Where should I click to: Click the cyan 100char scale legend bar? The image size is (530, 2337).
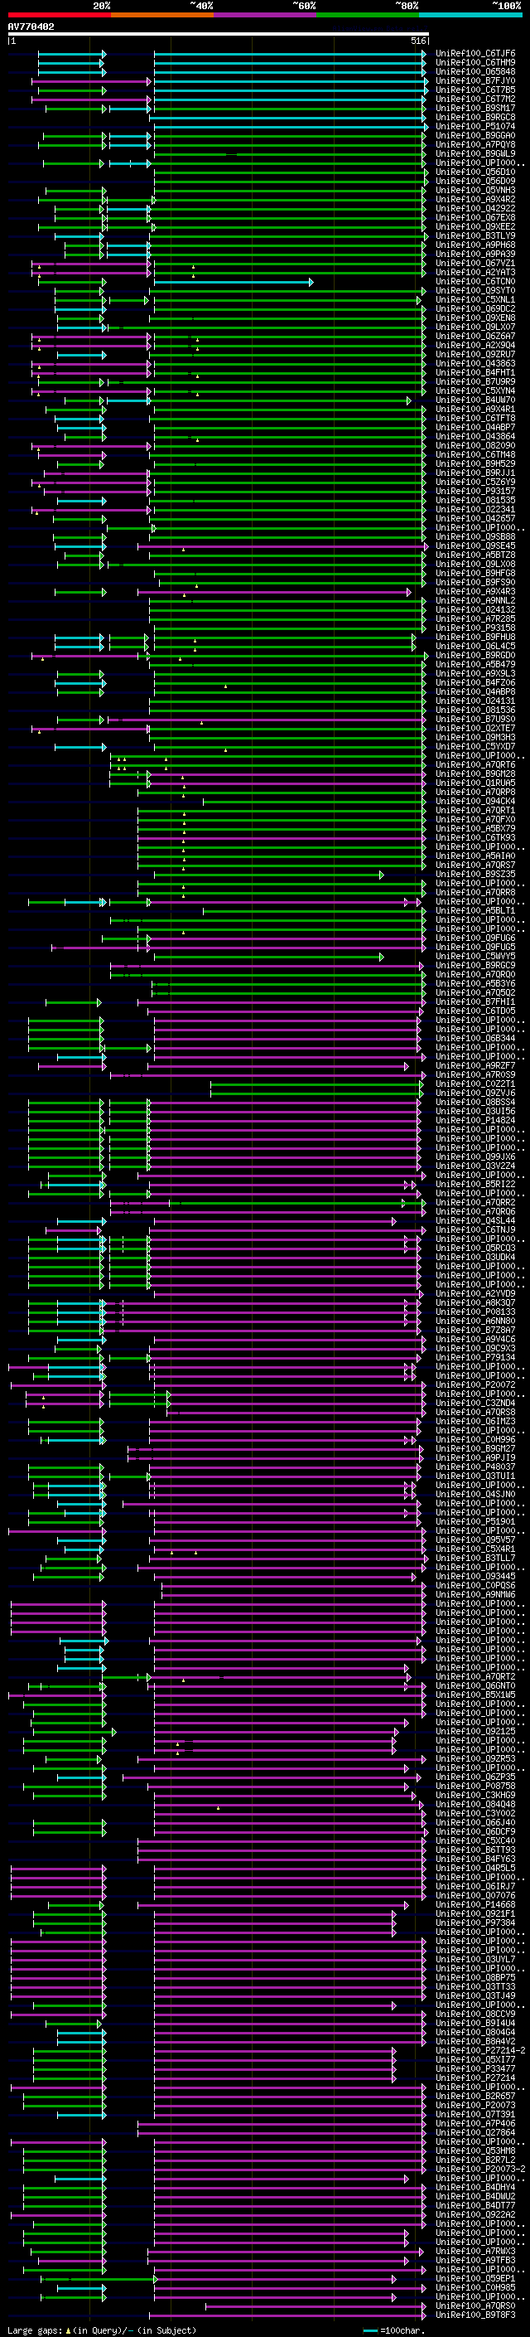370,2330
